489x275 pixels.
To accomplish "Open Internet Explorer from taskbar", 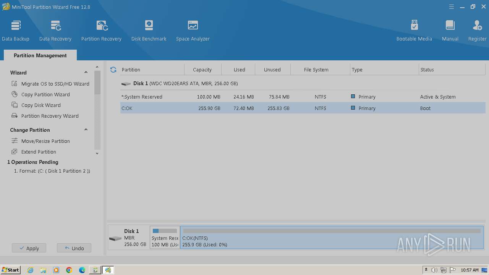I will click(30, 270).
